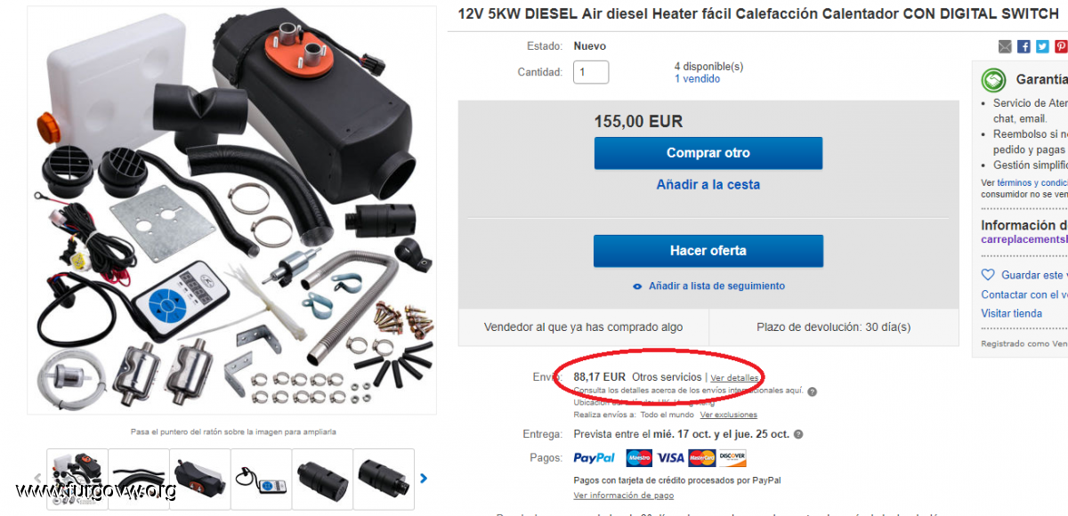The width and height of the screenshot is (1068, 516).
Task: Click the Hacer oferta button
Action: click(x=708, y=251)
